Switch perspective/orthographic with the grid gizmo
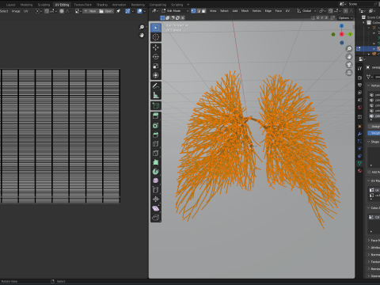This screenshot has height=285, width=380. 349,73
